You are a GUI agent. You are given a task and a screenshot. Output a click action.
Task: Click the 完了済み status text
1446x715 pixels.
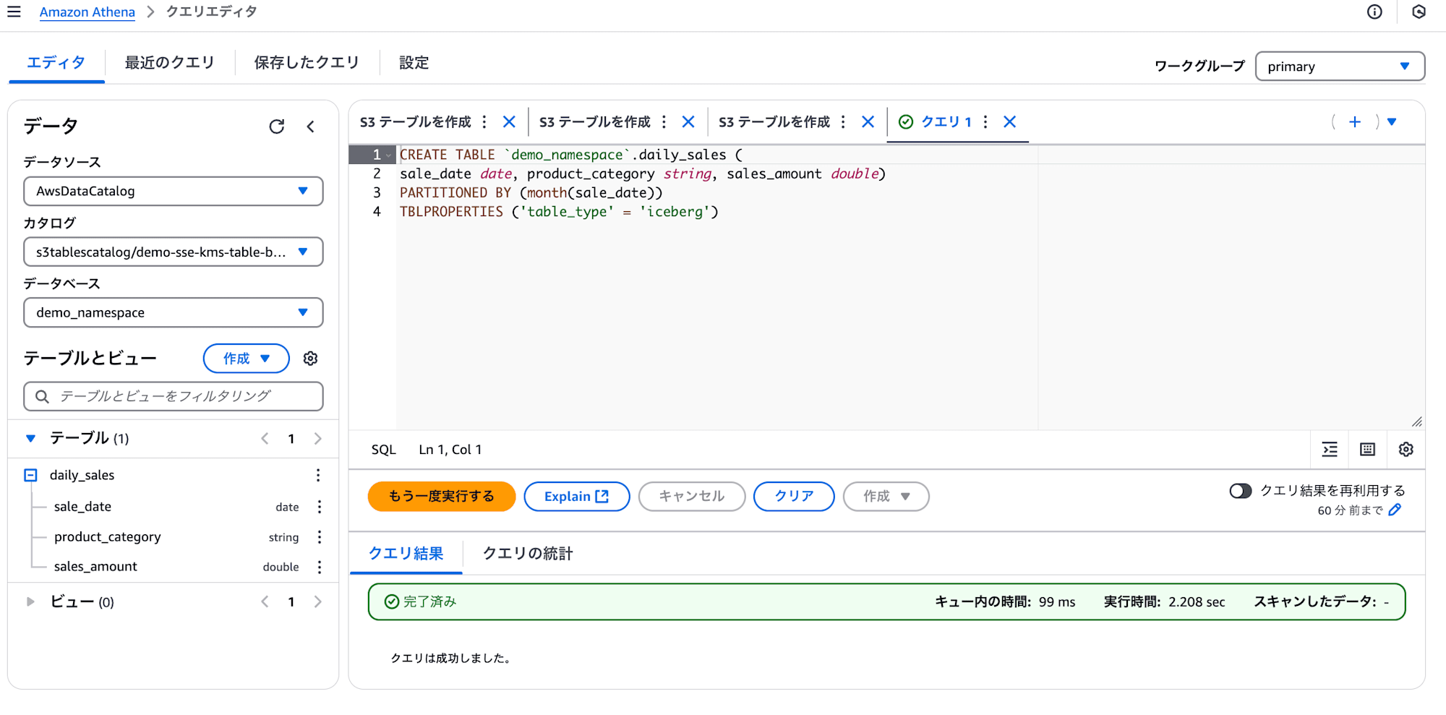tap(429, 602)
